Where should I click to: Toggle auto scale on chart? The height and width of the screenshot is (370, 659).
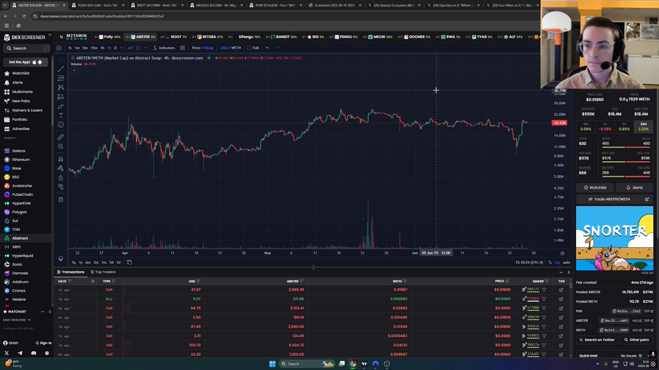point(566,263)
